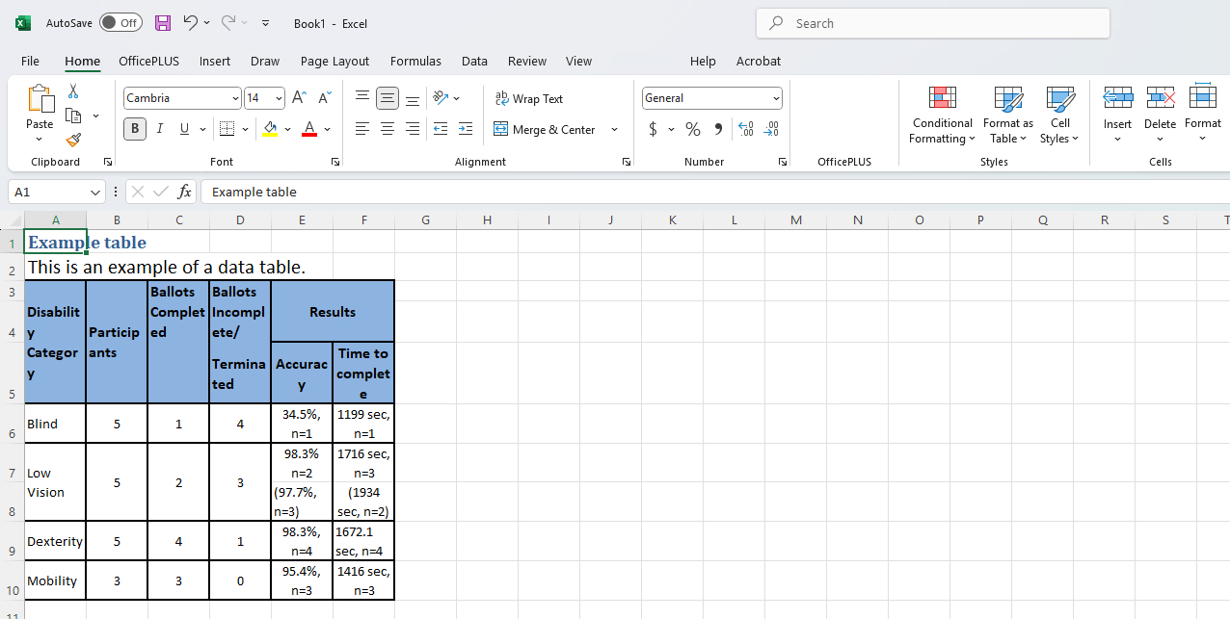
Task: Click the Cut scissors icon
Action: pos(73,91)
